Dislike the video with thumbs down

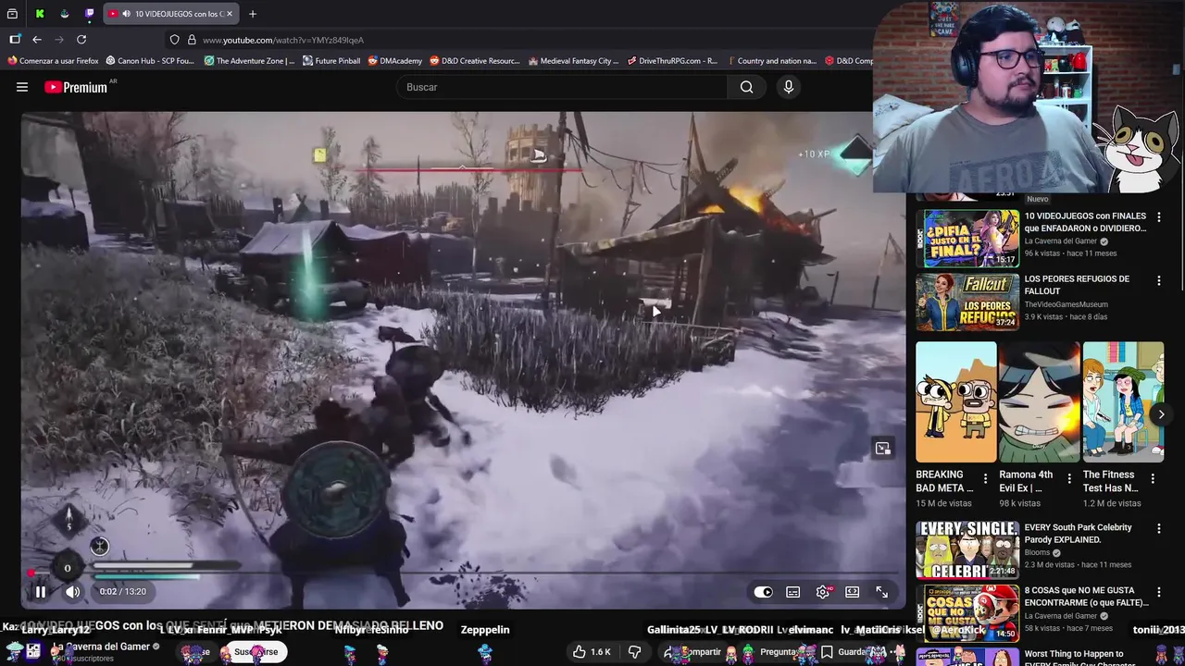pos(634,652)
